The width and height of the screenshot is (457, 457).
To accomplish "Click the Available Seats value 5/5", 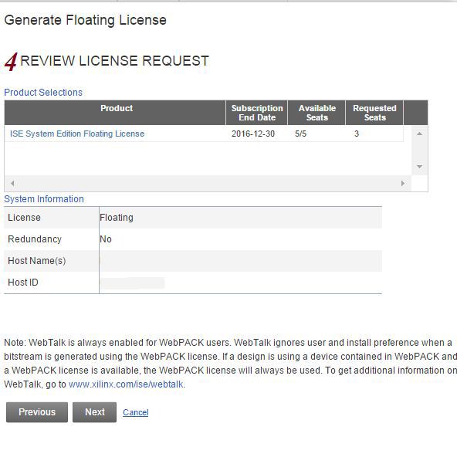I will 300,134.
